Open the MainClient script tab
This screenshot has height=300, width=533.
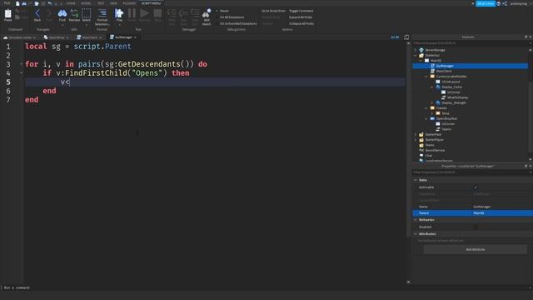[x=89, y=37]
